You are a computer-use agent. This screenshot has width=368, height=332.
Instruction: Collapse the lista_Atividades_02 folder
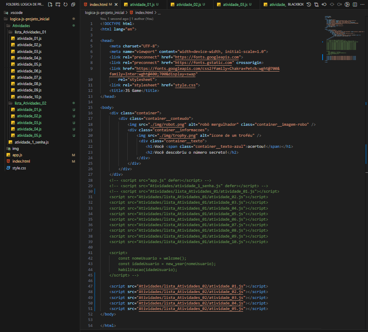coord(30,103)
